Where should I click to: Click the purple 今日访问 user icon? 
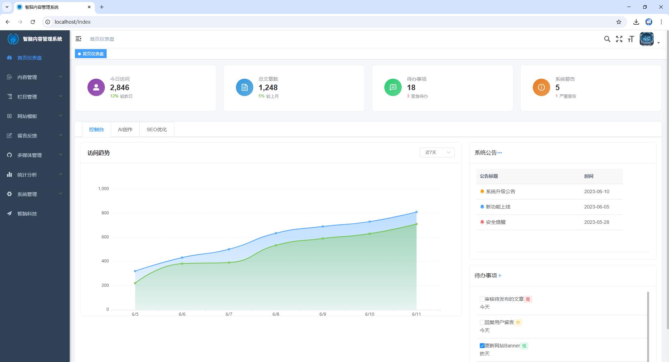(96, 87)
